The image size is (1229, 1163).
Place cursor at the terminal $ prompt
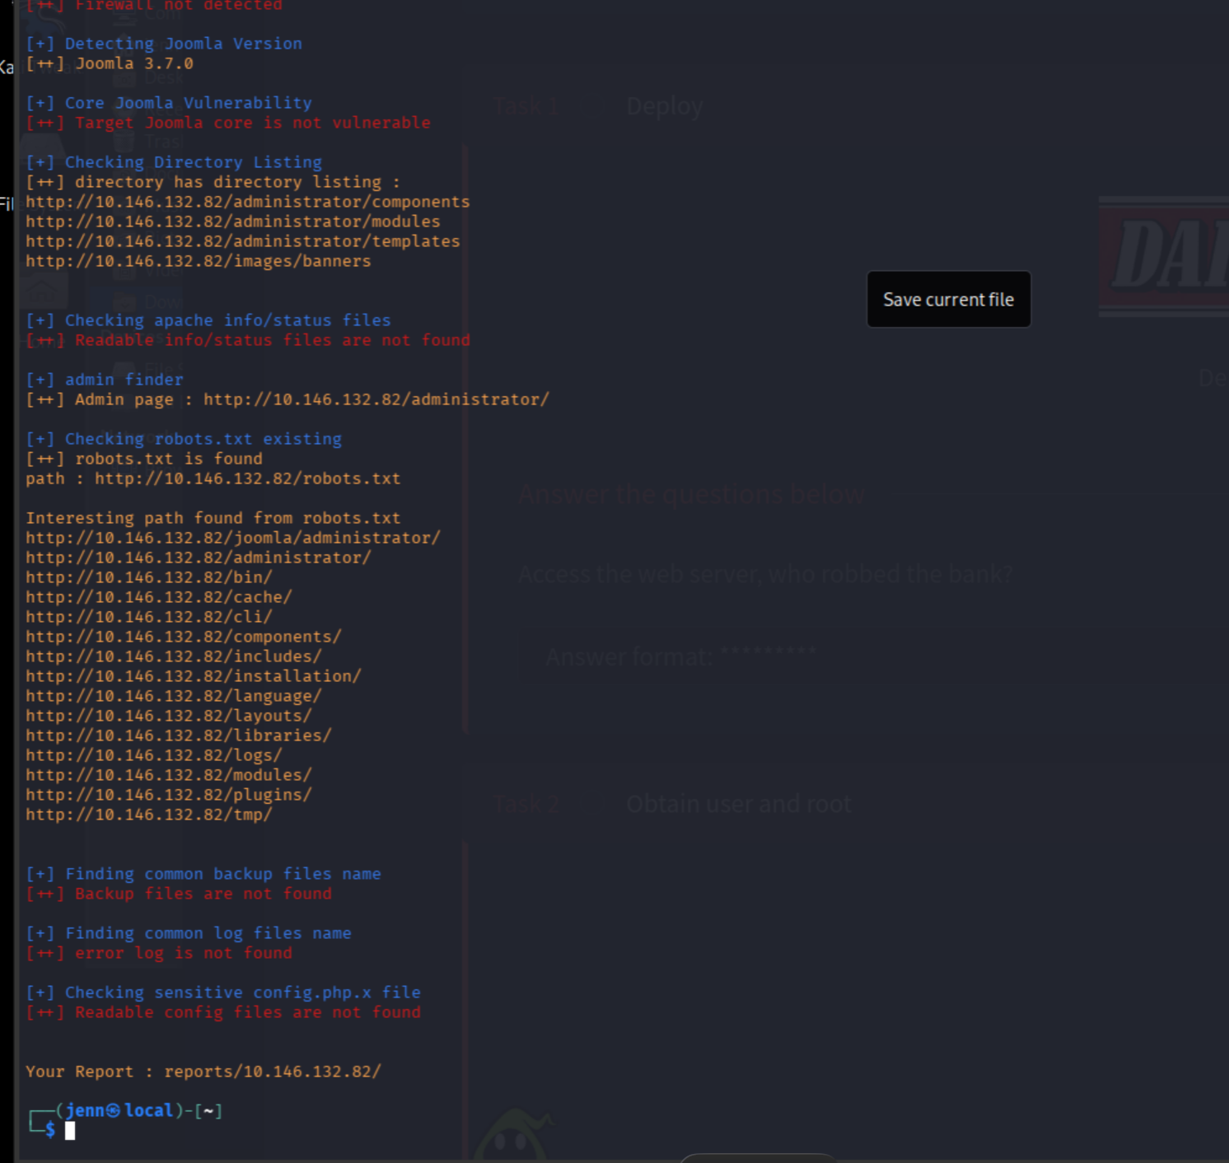[x=70, y=1131]
